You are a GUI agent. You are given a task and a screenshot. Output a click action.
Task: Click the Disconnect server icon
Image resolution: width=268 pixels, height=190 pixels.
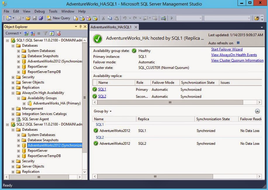click(x=32, y=33)
